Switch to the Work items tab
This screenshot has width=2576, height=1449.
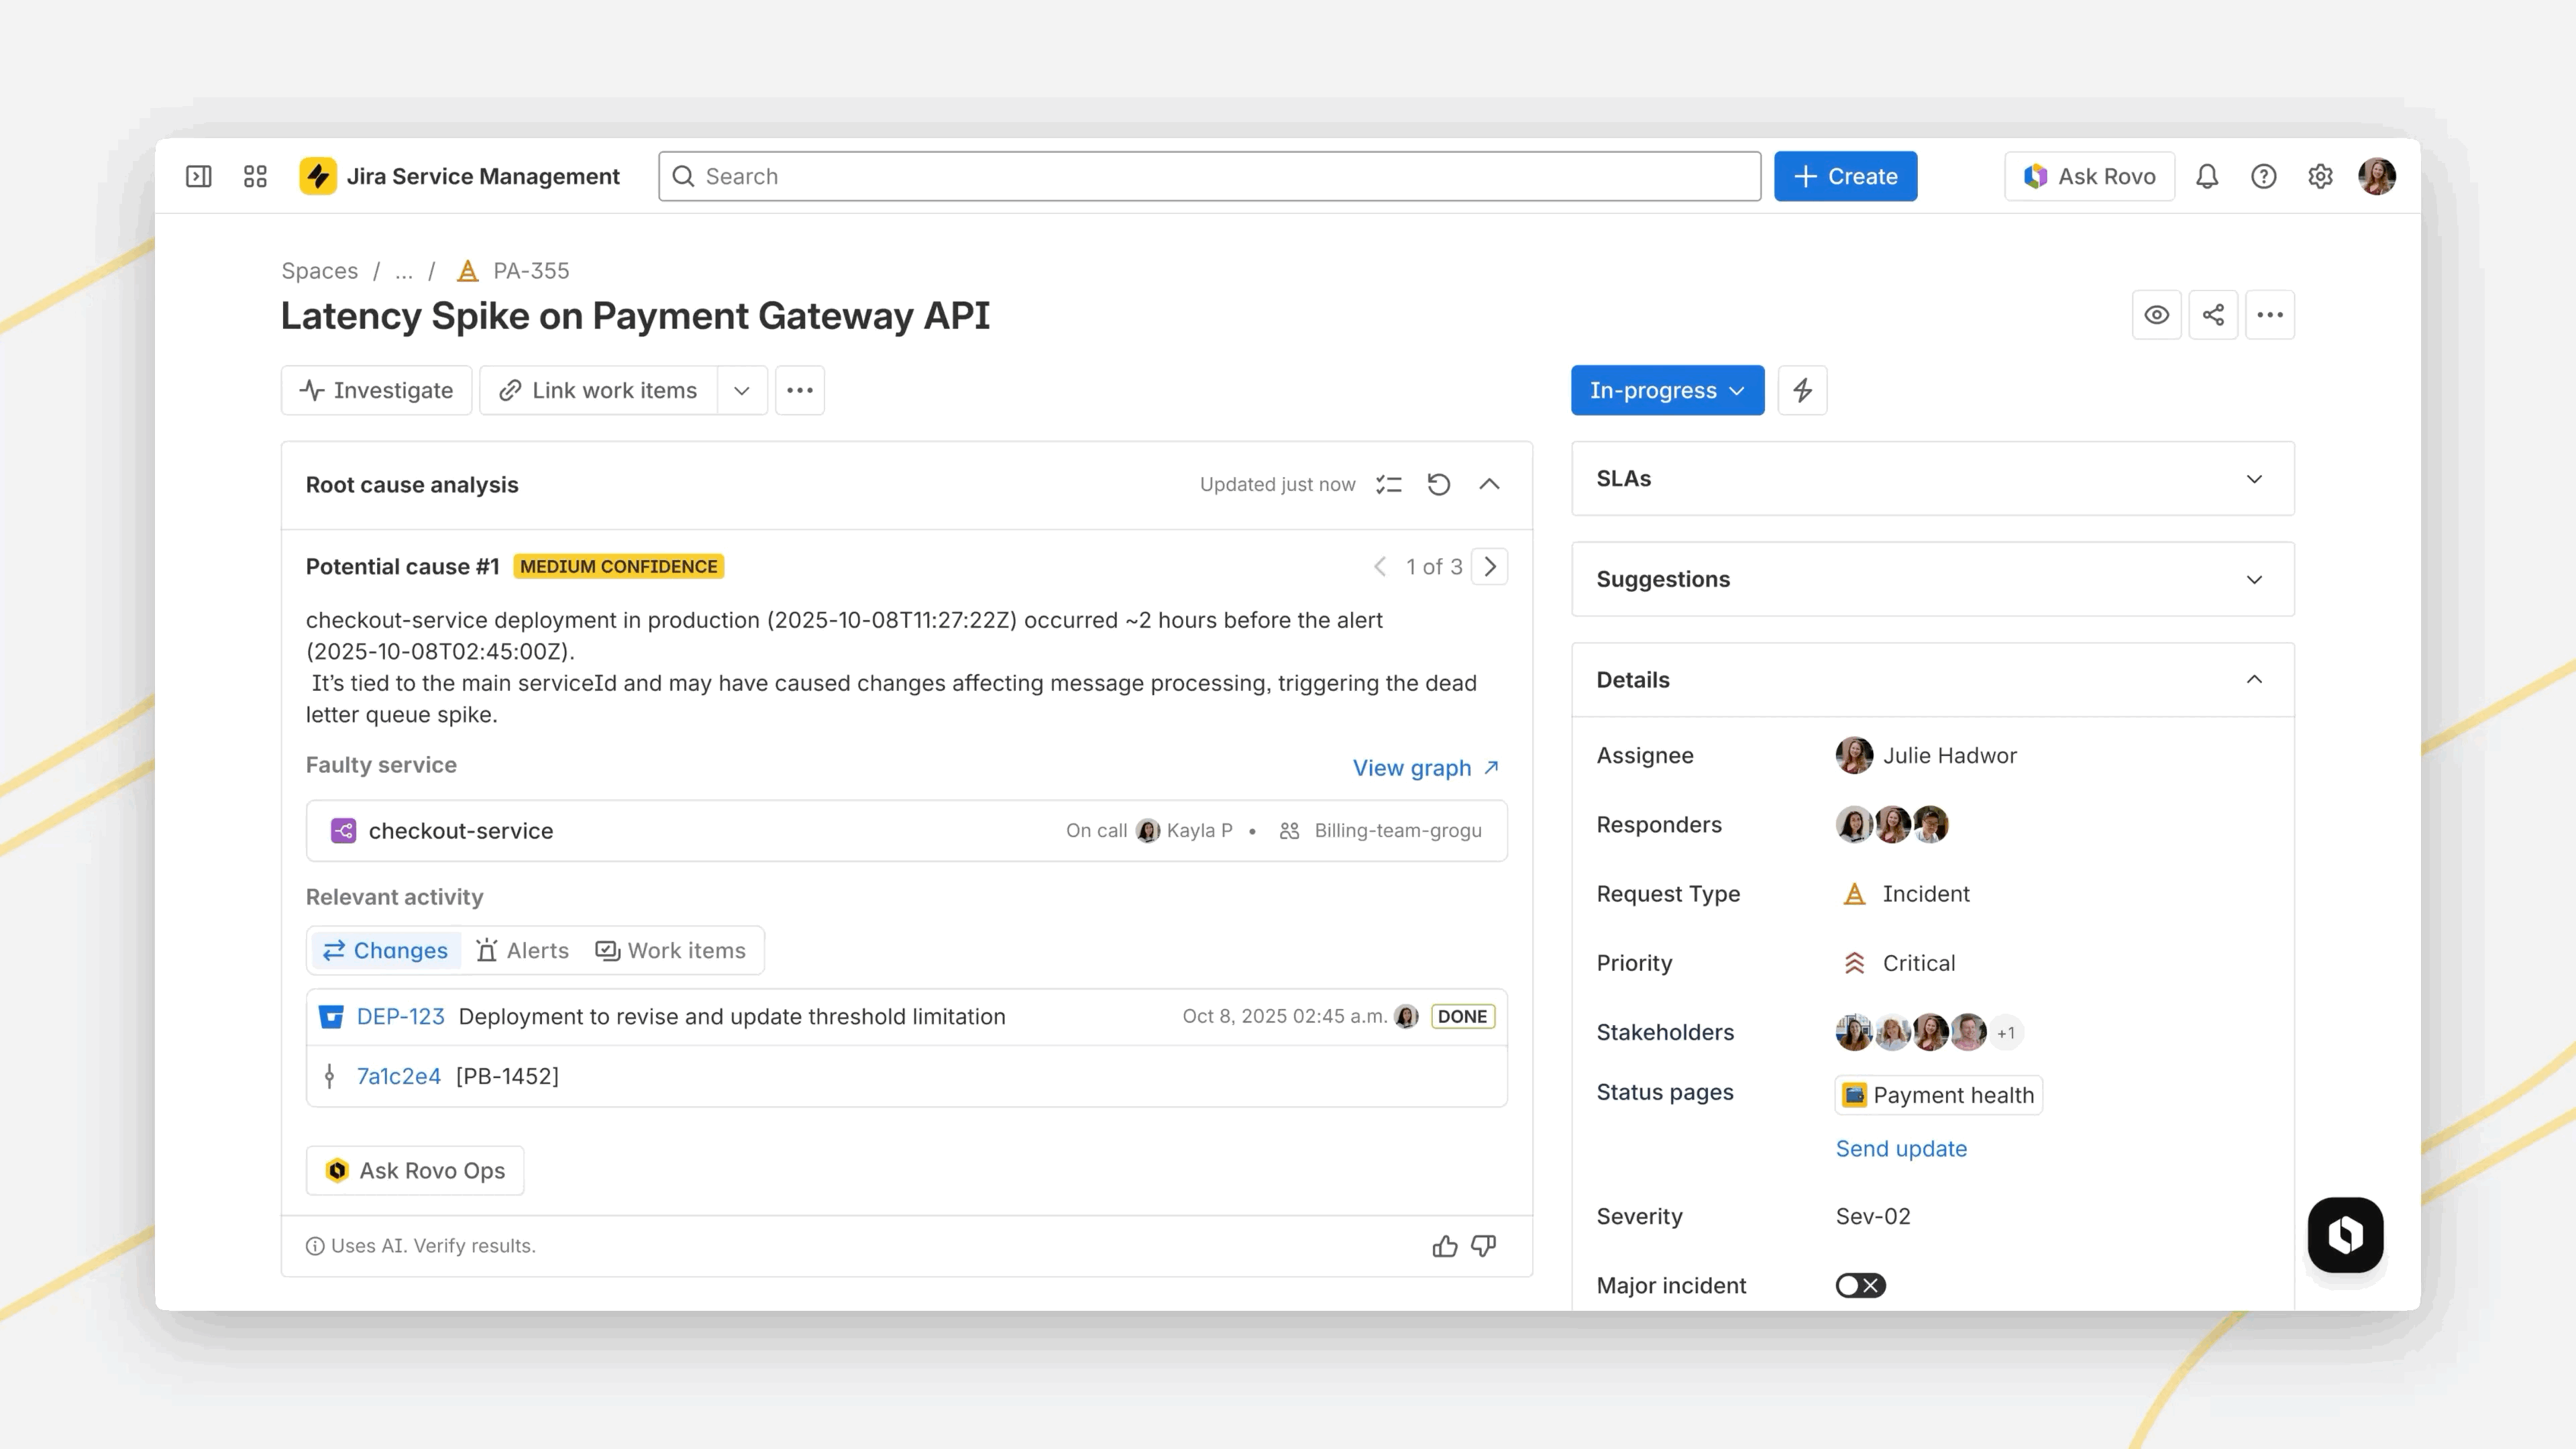pos(671,950)
